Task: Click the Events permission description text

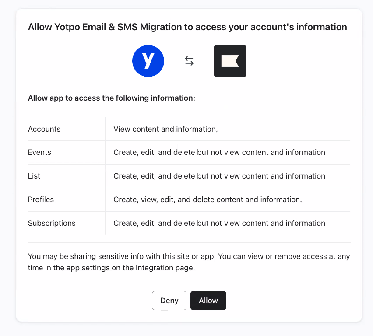Action: coord(219,152)
